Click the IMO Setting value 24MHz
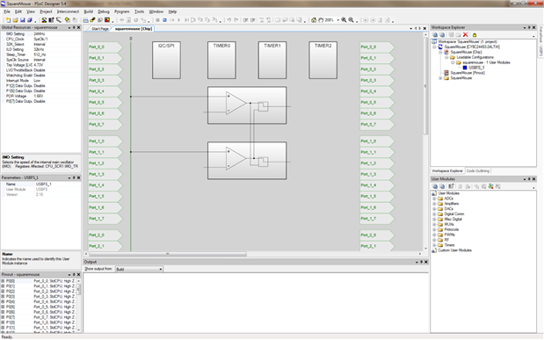 pyautogui.click(x=40, y=34)
